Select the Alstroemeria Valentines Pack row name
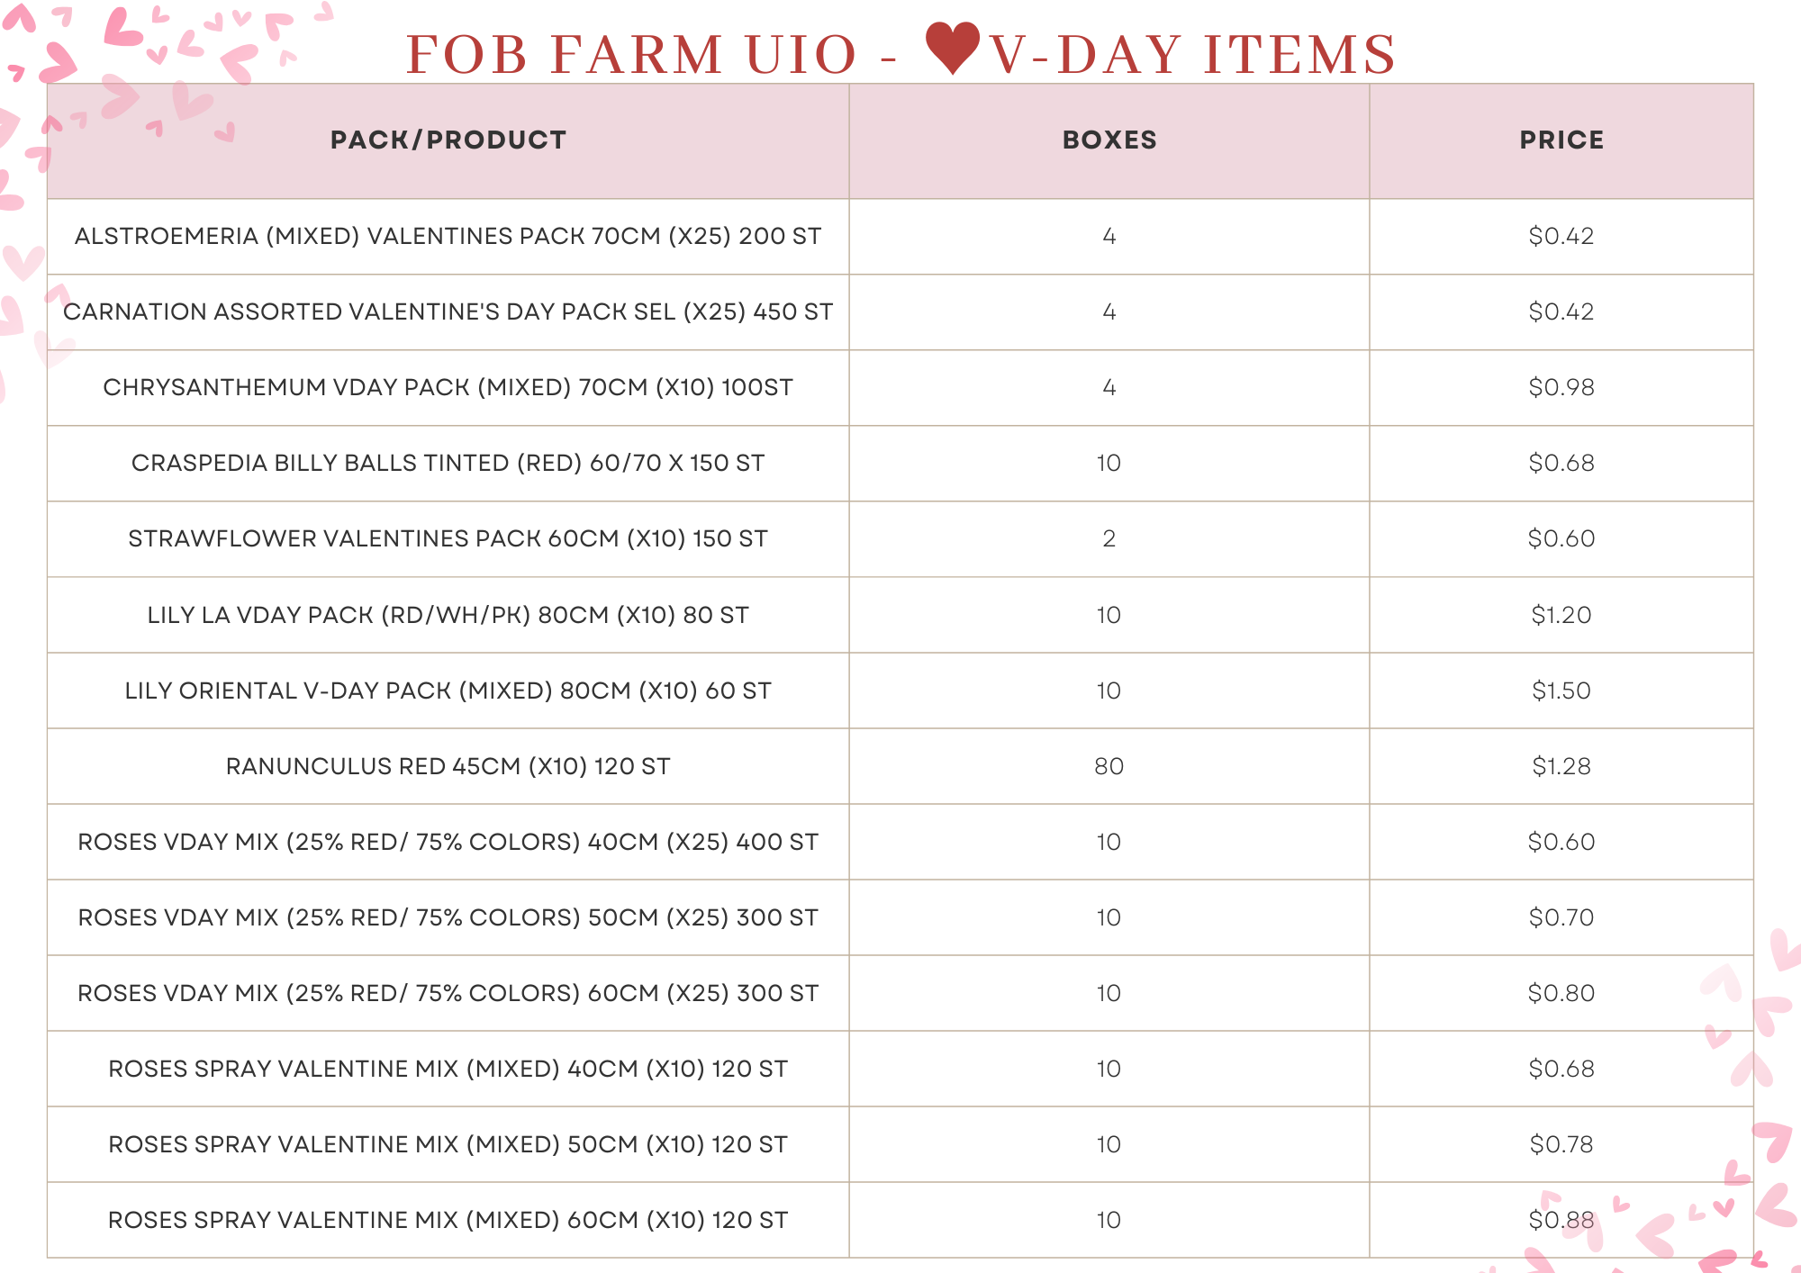The width and height of the screenshot is (1801, 1273). click(x=448, y=236)
